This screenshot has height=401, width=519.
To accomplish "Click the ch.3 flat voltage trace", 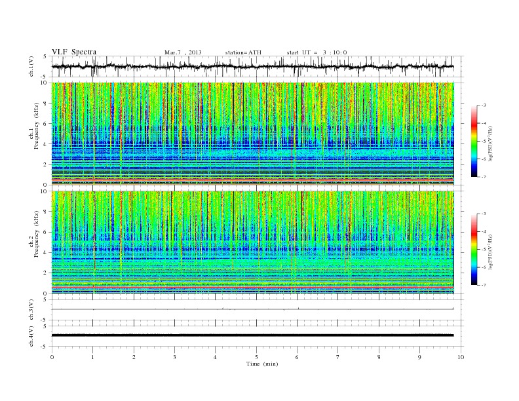I will point(252,309).
